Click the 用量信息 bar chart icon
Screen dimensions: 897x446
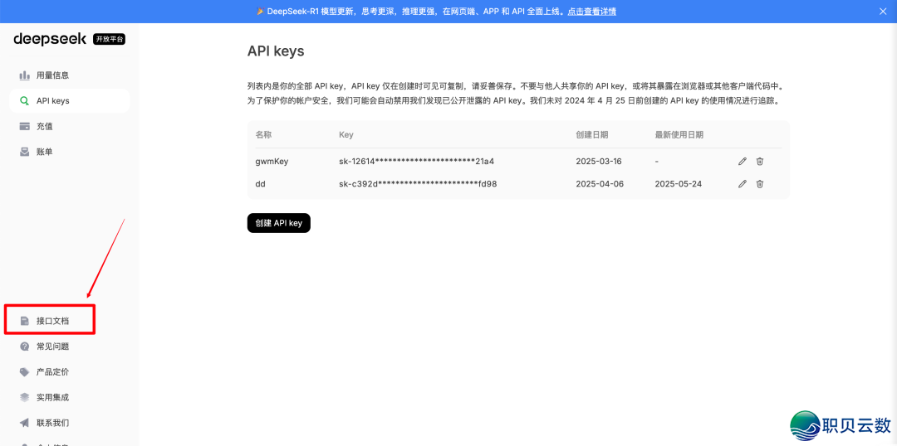click(x=25, y=75)
